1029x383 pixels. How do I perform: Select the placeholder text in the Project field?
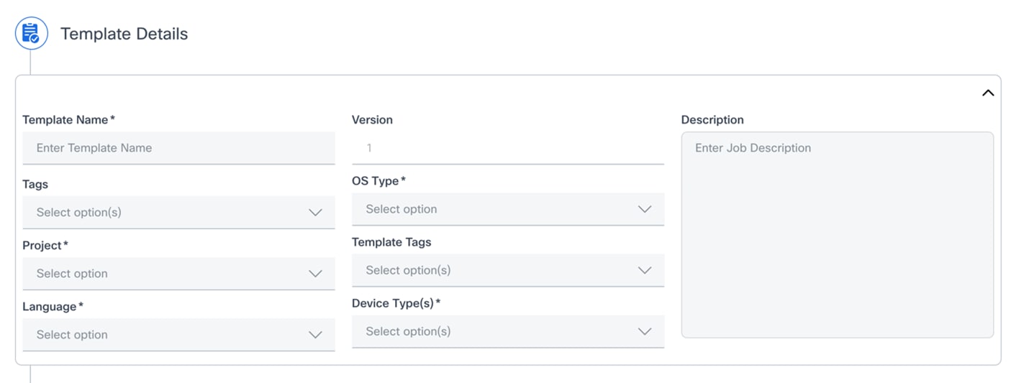pyautogui.click(x=72, y=274)
